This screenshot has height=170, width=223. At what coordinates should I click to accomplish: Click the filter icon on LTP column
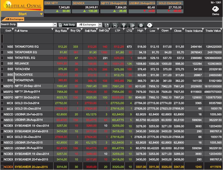pos(123,29)
